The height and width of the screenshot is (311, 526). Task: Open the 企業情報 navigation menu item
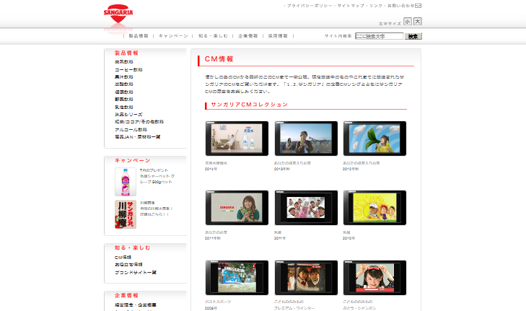point(248,35)
